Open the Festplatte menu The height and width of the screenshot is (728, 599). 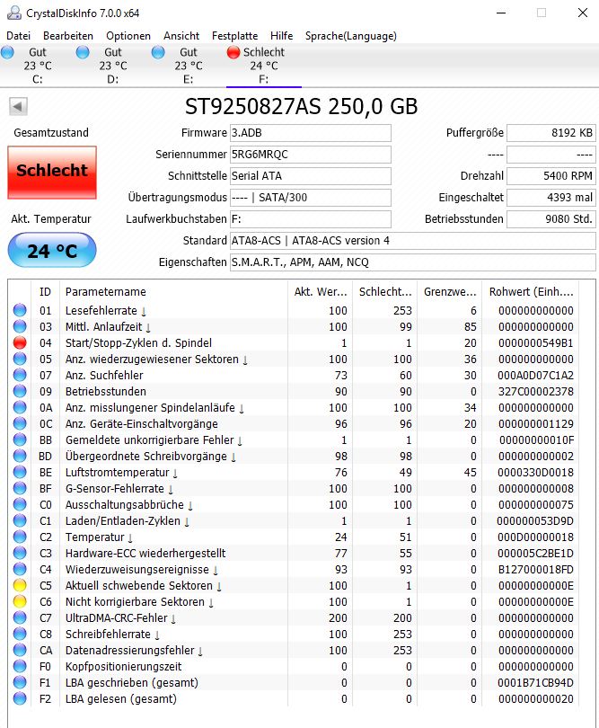(234, 36)
